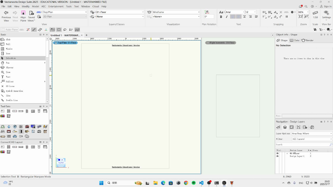Open the Arial font dropdown
The image size is (333, 187).
tap(234, 12)
